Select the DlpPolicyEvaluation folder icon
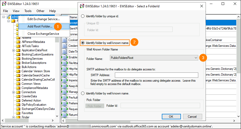Screen dimensions: 241x129 [x=18, y=105]
